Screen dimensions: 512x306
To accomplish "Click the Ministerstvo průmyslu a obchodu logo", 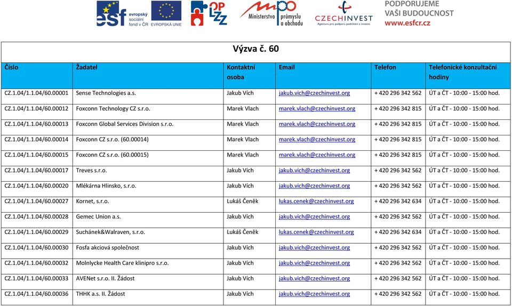I will [271, 14].
